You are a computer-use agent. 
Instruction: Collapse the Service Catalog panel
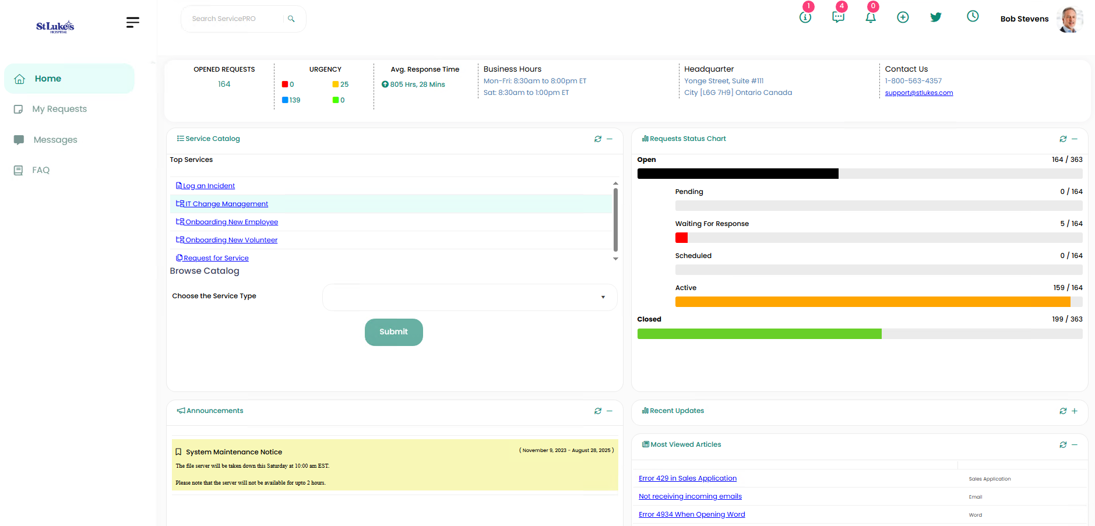pyautogui.click(x=610, y=139)
